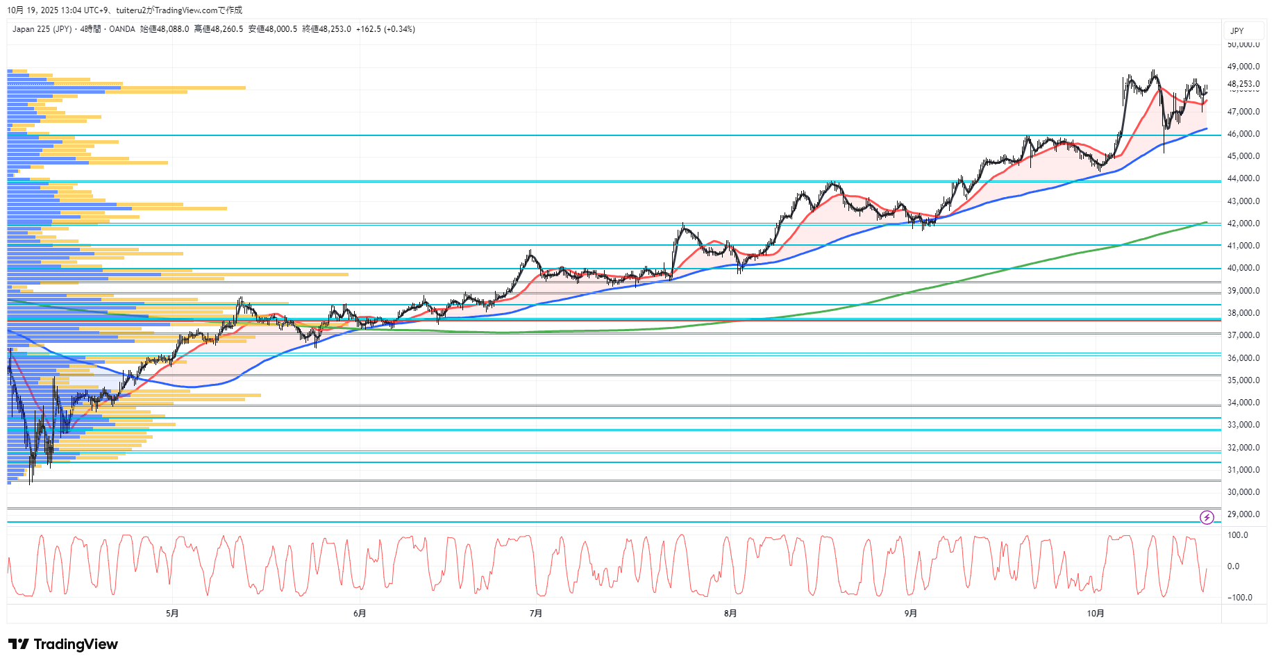Click the 30,000.0 price axis label

coord(1243,492)
